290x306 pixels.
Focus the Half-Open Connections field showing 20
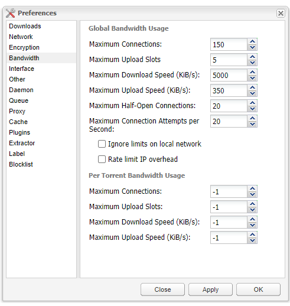pos(229,106)
